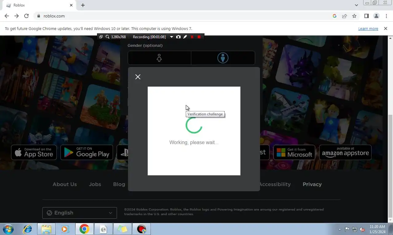
Task: Open Action Center flag icon
Action: point(347,229)
